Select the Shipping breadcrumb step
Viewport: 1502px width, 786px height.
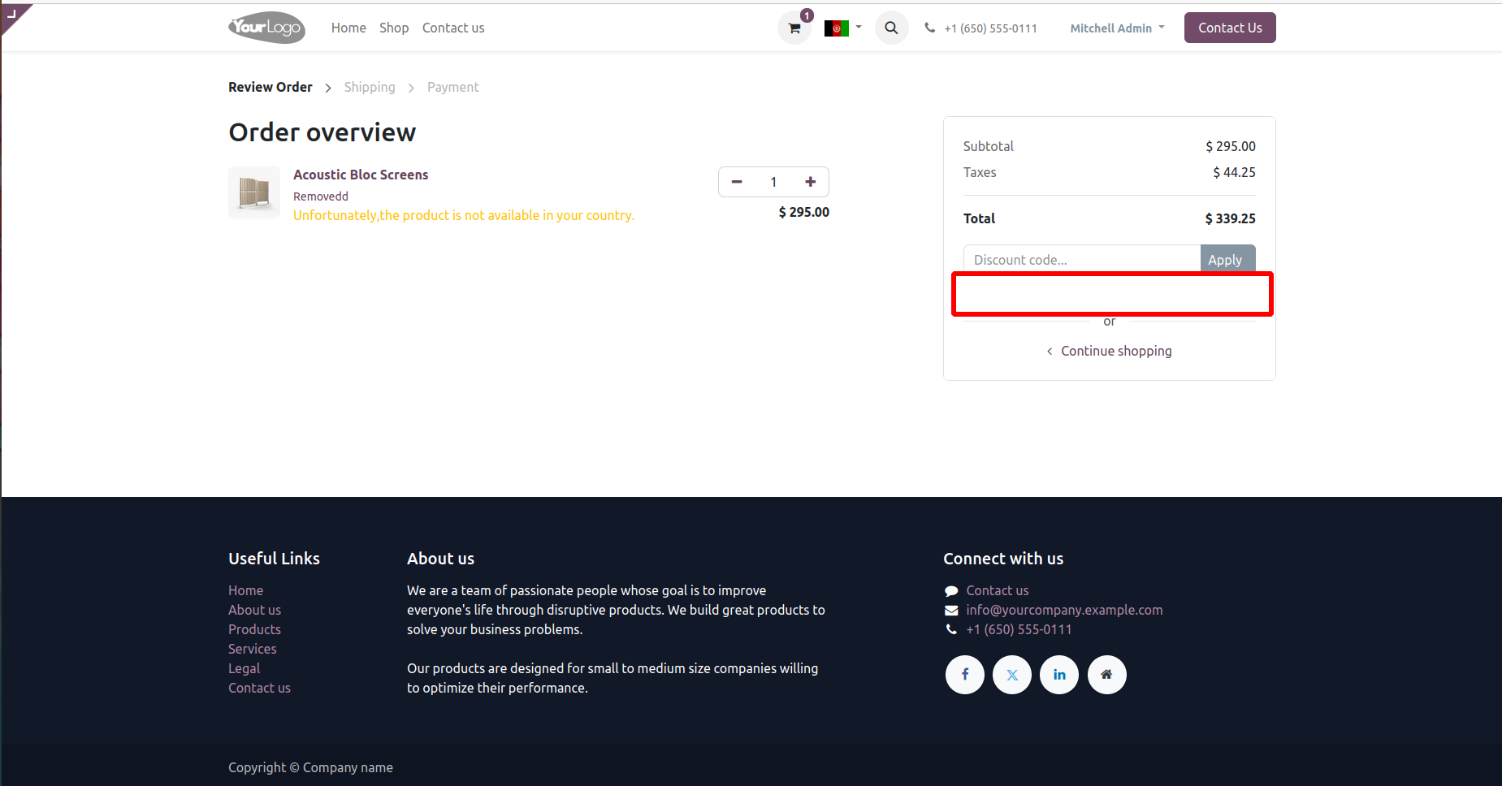[370, 87]
